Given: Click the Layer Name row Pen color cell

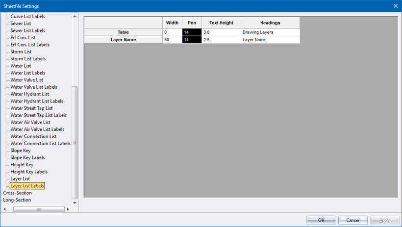Looking at the screenshot, I should point(192,40).
